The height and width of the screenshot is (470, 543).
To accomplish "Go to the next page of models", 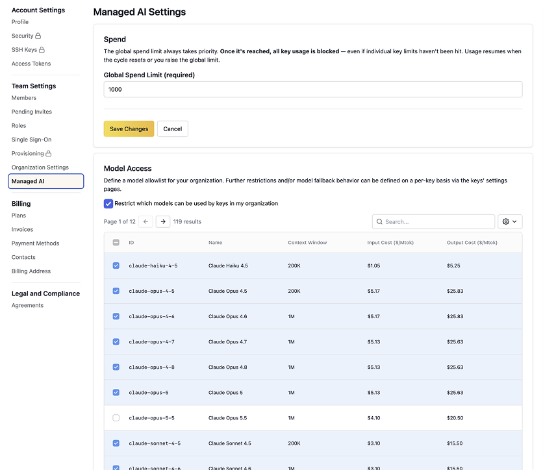I will tap(163, 221).
